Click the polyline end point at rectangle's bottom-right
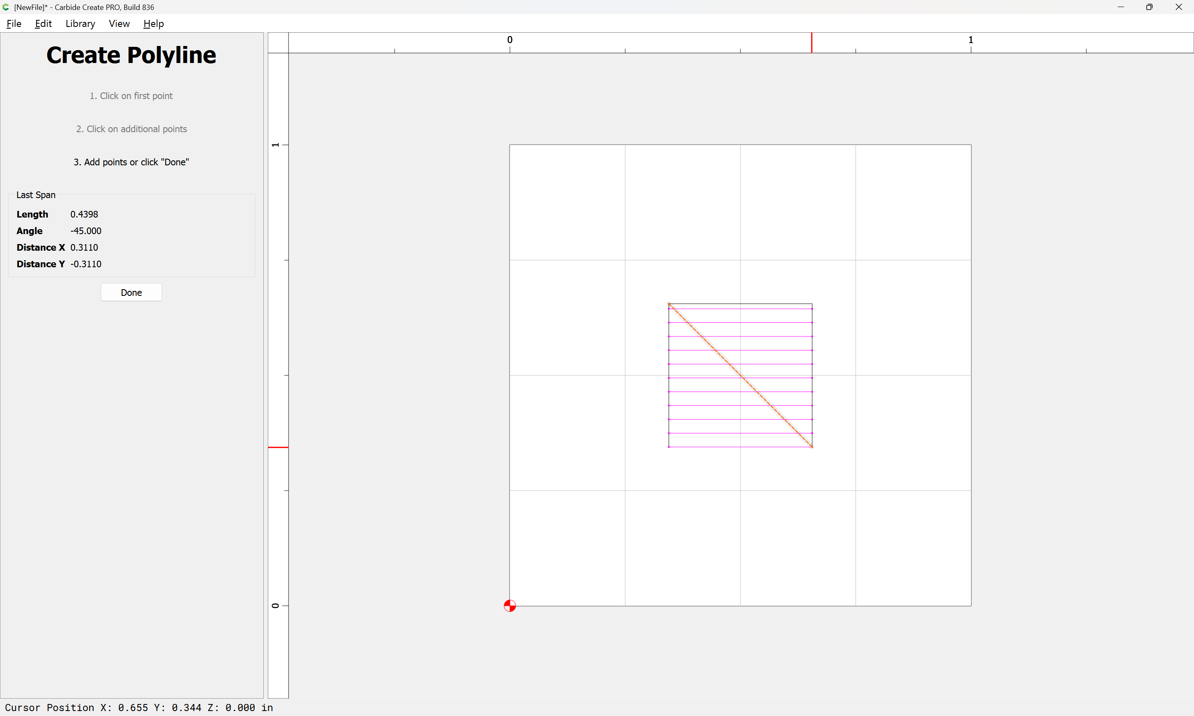The width and height of the screenshot is (1194, 716). pos(812,447)
